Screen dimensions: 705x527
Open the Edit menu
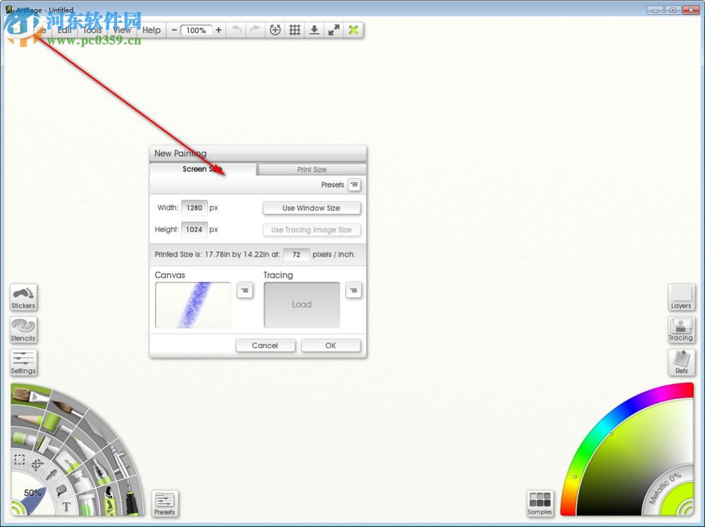(x=65, y=30)
